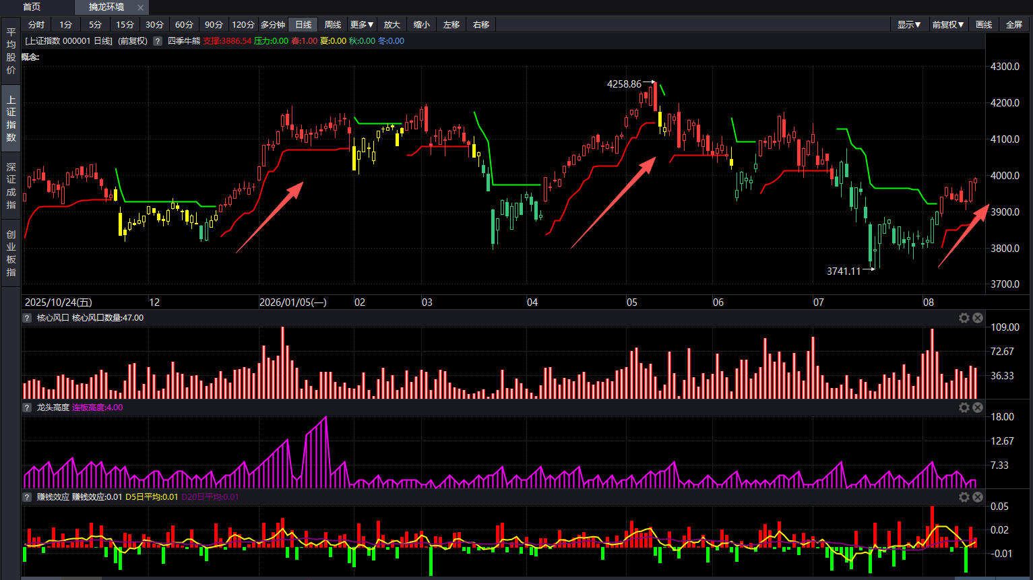Click the 压力:0.00 value label

271,41
